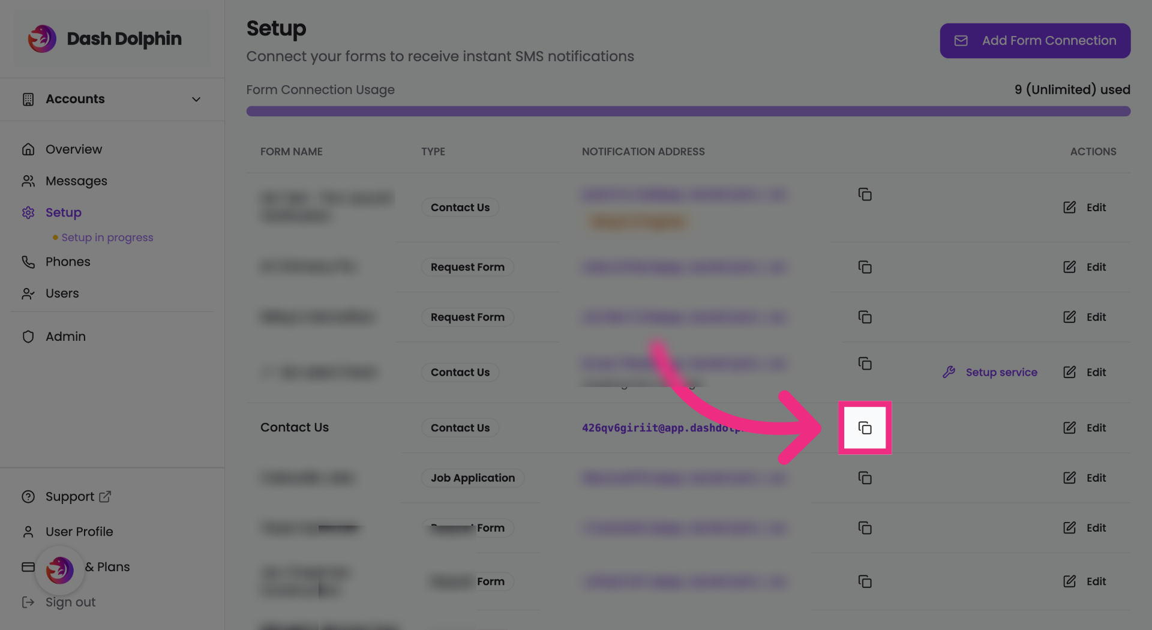
Task: Copy address in the first Request Form row
Action: [x=865, y=267]
